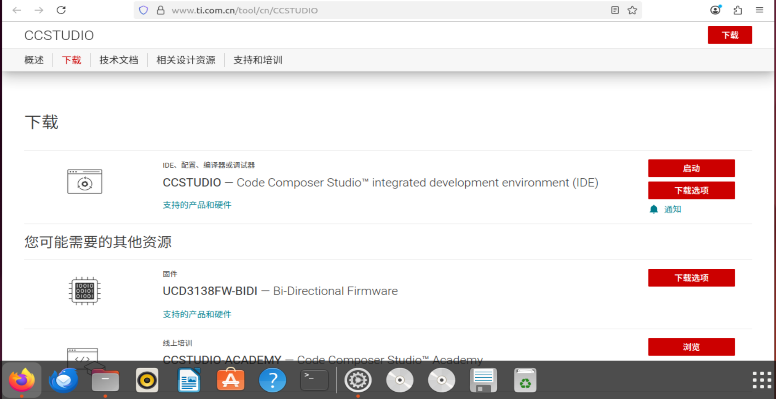Launch Terminal from the dock
Image resolution: width=776 pixels, height=399 pixels.
pos(314,380)
